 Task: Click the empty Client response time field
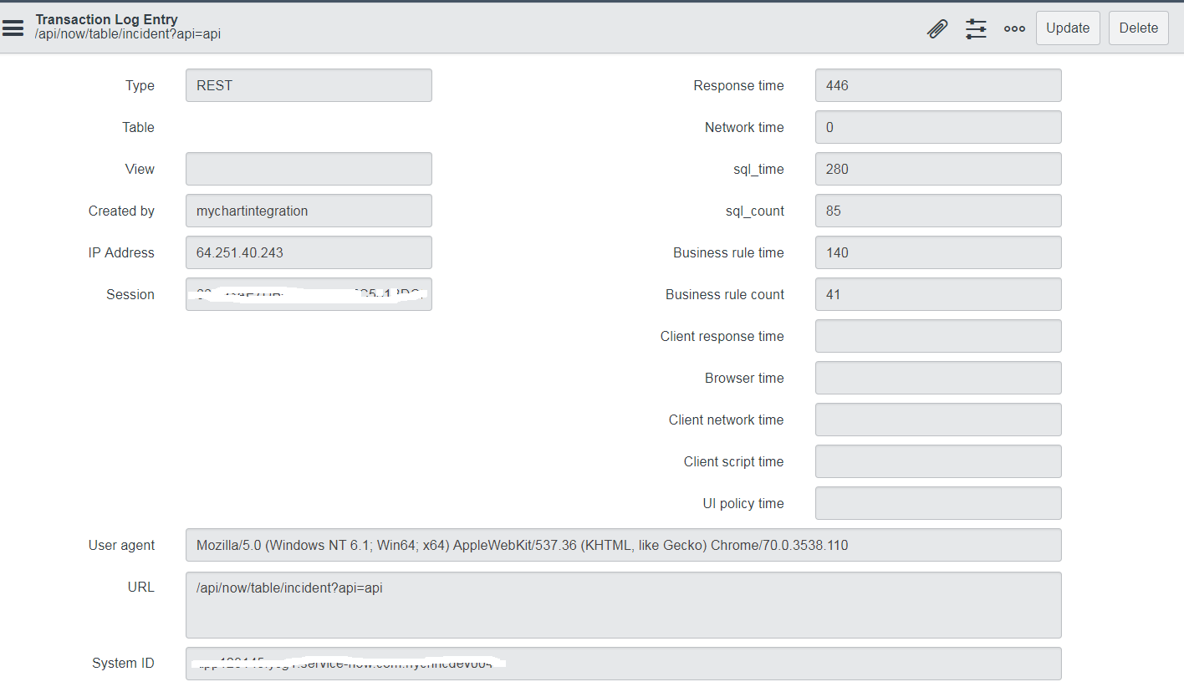(937, 336)
